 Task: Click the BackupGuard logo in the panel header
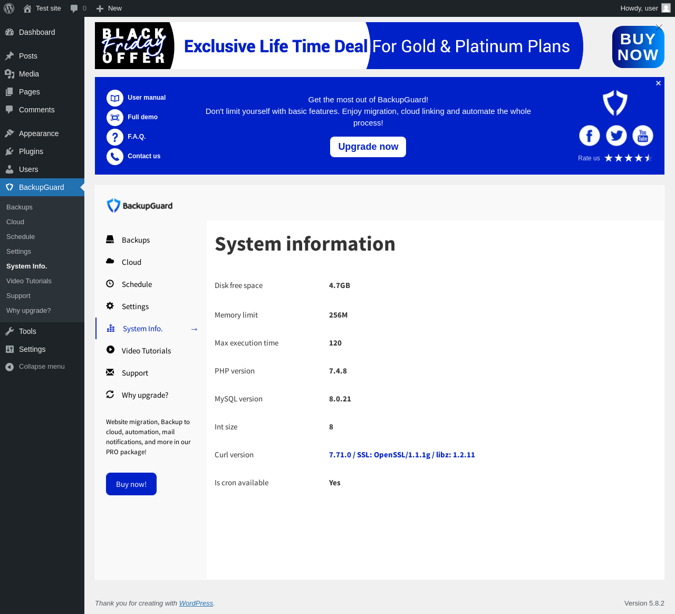pos(140,206)
